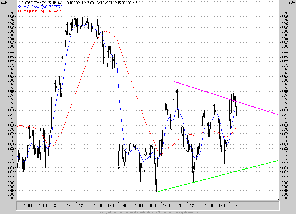The width and height of the screenshot is (296, 214).
Task: Click the 'WMA [Close, 9]:3947.277778' legend text
Action: (42, 7)
